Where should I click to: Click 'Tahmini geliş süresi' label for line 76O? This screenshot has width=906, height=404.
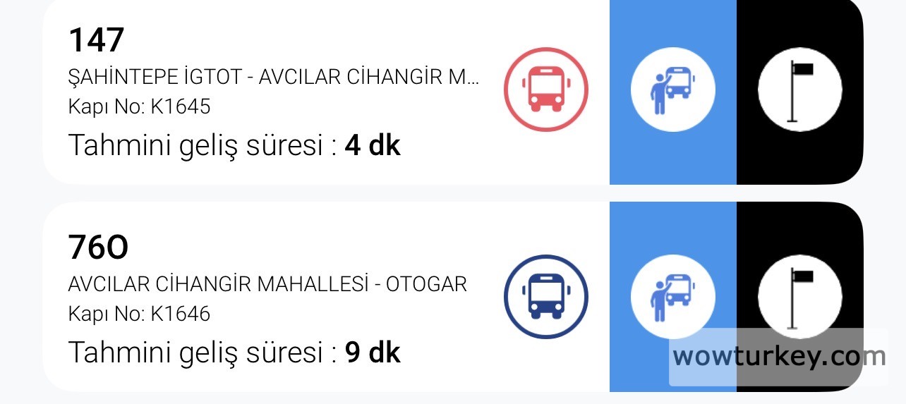point(201,353)
